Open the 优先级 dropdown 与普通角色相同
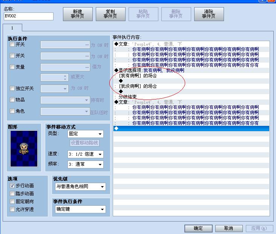The width and height of the screenshot is (276, 234). [x=81, y=187]
